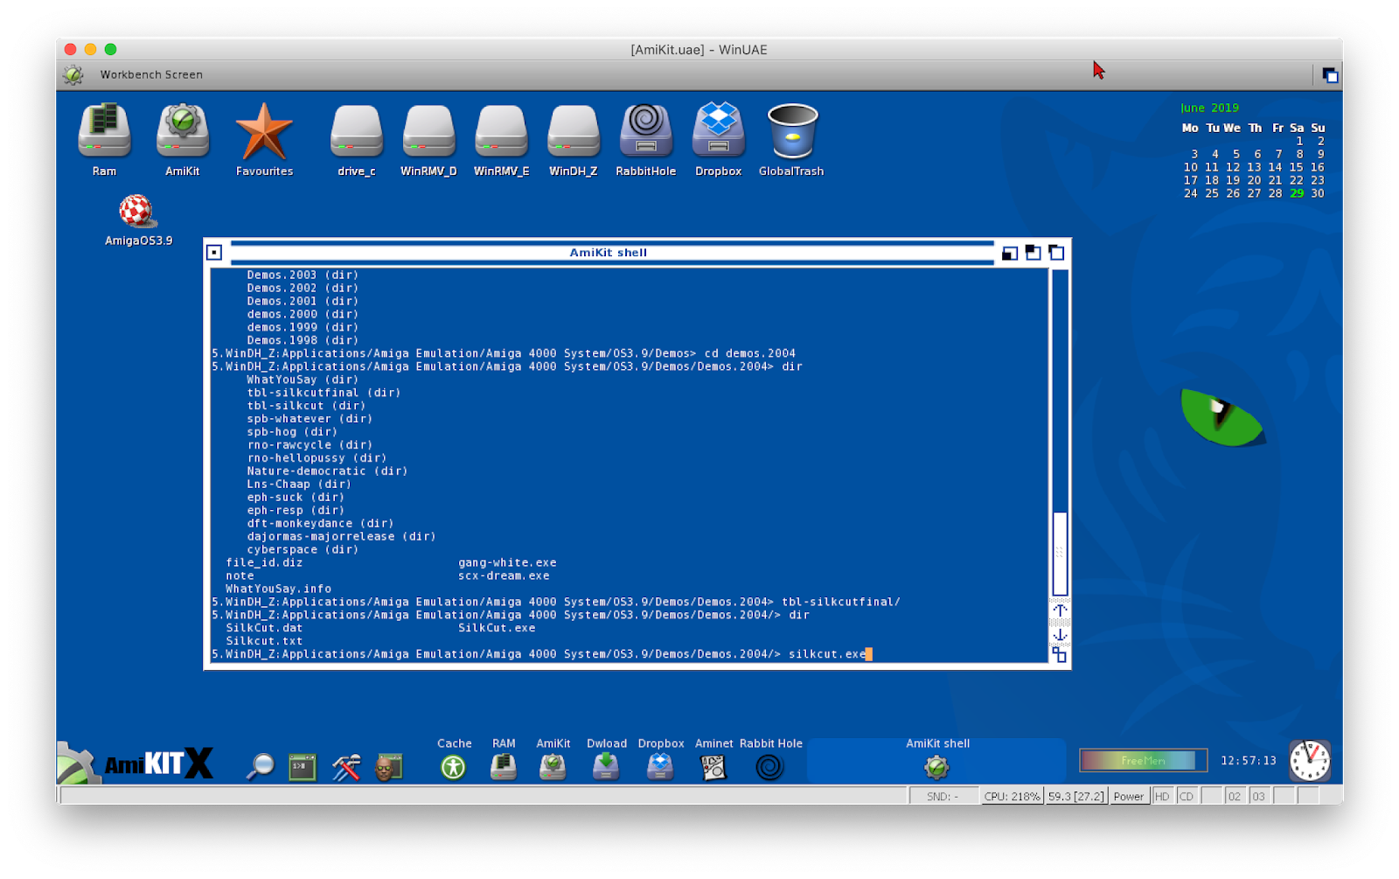Click gang-white.exe in shell listing
This screenshot has width=1399, height=879.
pyautogui.click(x=507, y=563)
